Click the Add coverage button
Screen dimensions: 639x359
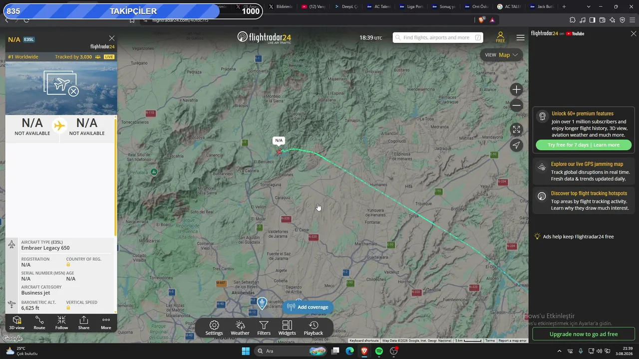[308, 307]
